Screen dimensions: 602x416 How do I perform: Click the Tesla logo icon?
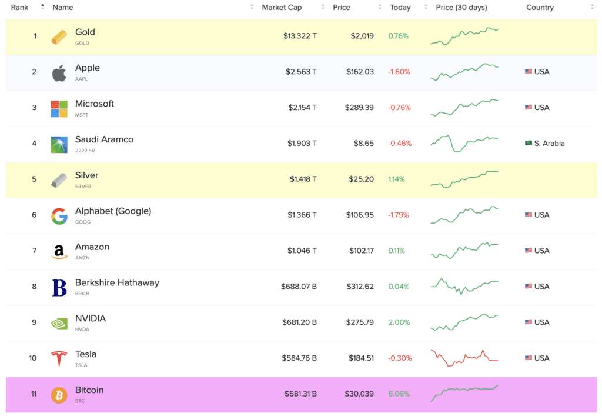(59, 359)
